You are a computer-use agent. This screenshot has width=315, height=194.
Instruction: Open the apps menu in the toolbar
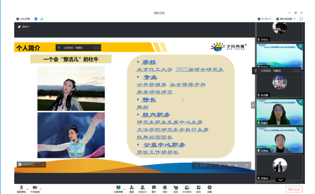tap(198, 188)
